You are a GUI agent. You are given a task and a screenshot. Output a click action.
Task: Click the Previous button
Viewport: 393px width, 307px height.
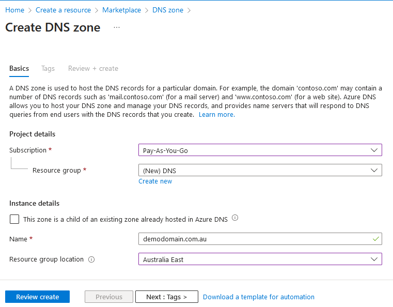tap(108, 297)
